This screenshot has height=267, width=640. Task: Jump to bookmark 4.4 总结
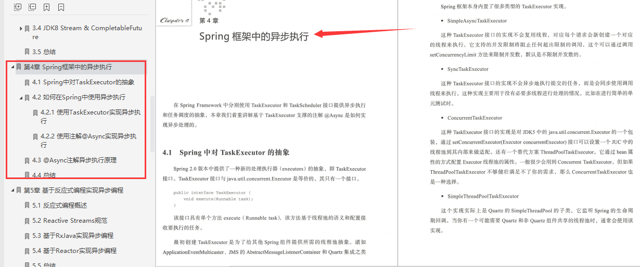pos(44,175)
